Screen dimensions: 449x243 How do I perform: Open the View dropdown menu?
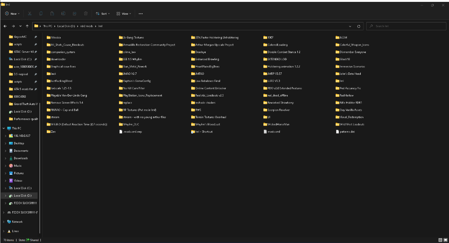point(124,13)
